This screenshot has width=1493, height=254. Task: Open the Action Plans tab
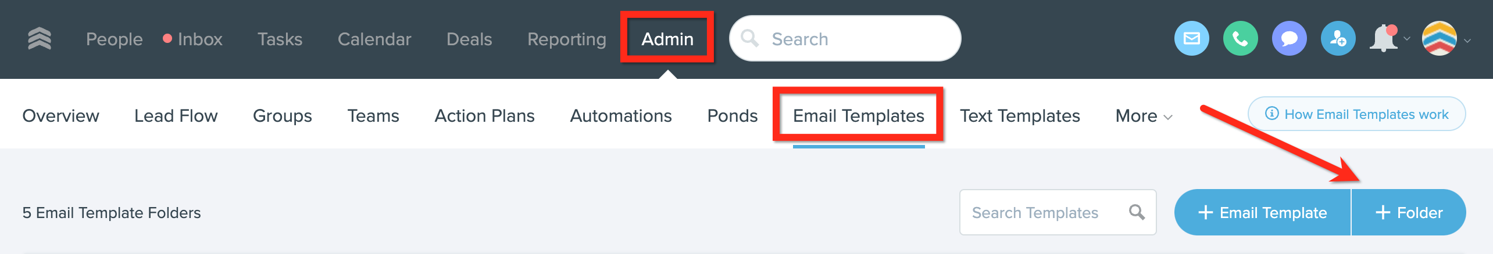pyautogui.click(x=484, y=116)
